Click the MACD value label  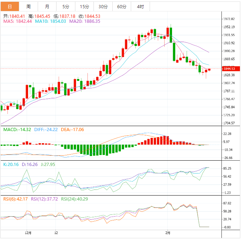click(17, 130)
